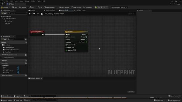Switch to the Construction Script tab
This screenshot has width=182, height=102.
coord(49,11)
